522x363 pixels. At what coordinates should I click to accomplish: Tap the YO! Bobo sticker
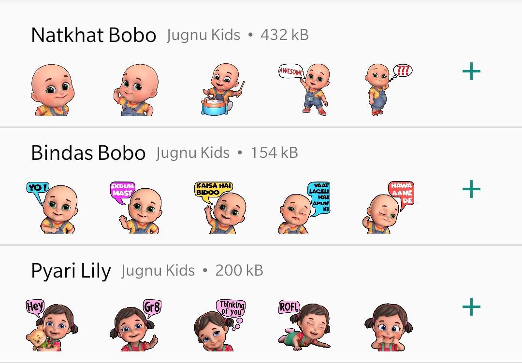click(x=52, y=208)
